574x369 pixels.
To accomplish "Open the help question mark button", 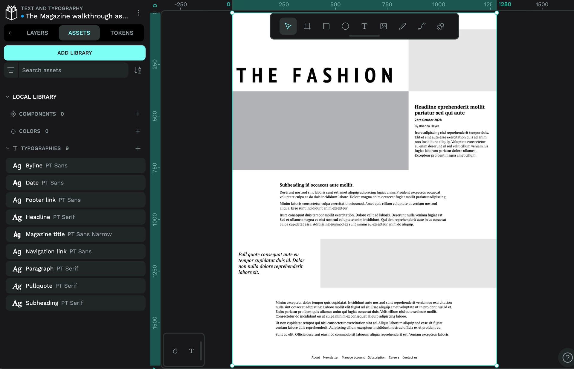I will click(x=567, y=357).
